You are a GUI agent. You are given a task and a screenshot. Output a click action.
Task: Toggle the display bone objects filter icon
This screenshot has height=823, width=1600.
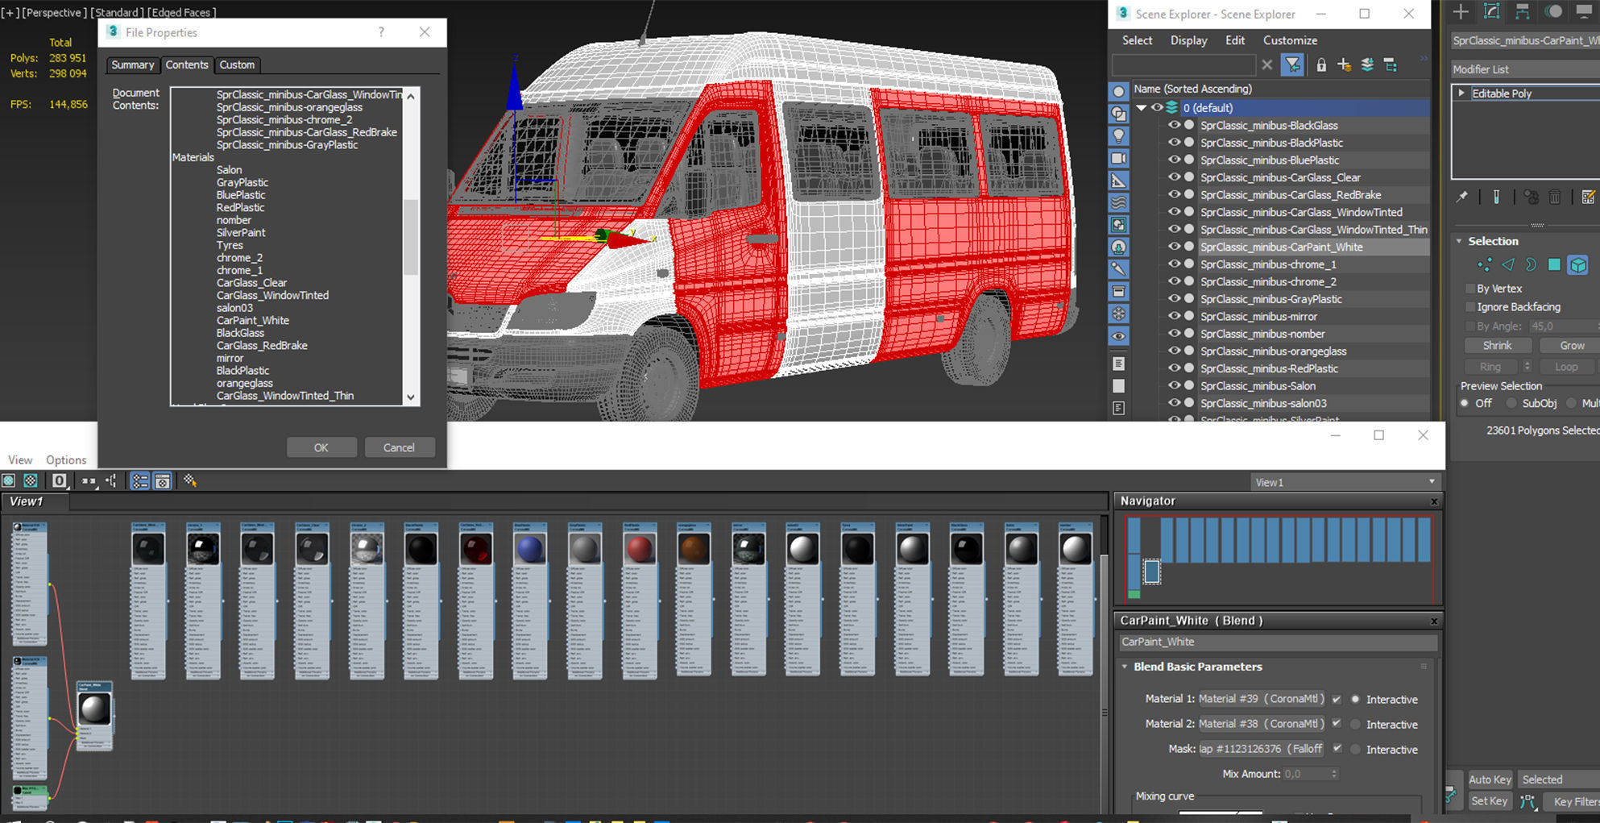1118,269
